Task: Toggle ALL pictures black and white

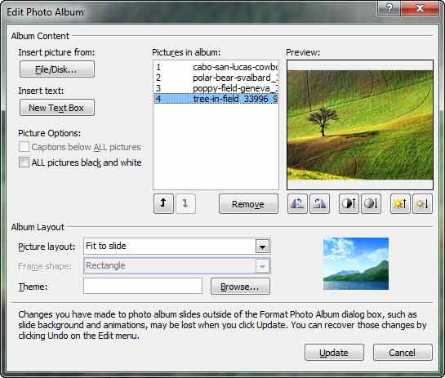Action: click(24, 162)
